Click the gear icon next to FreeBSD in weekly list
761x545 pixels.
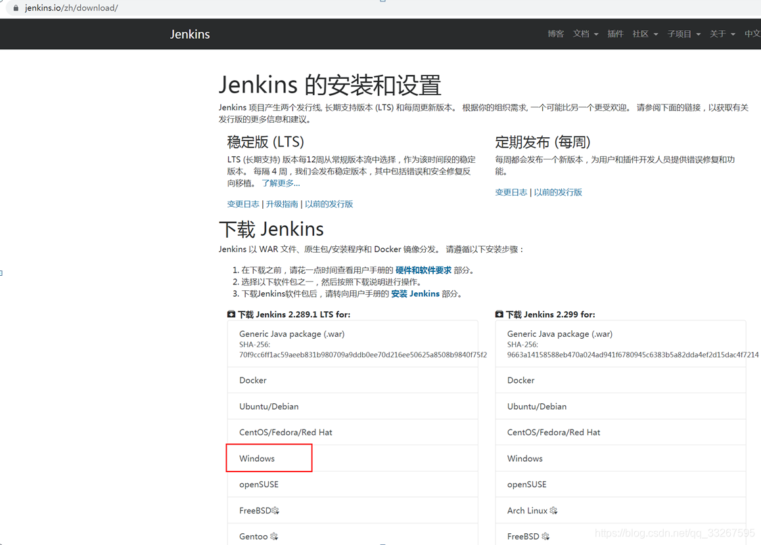coord(545,536)
